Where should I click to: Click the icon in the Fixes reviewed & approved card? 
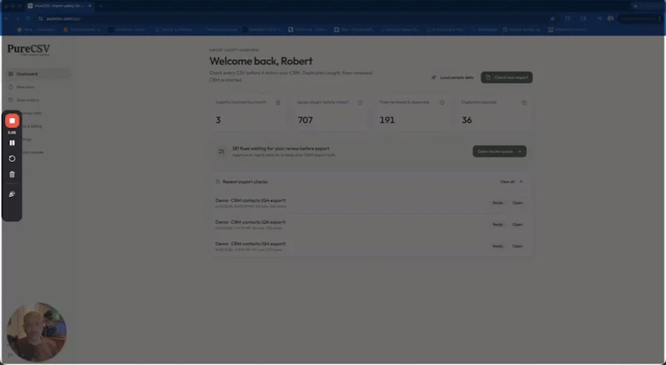click(x=442, y=103)
